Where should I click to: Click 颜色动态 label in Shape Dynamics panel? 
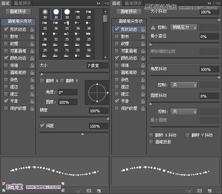pos(129,58)
